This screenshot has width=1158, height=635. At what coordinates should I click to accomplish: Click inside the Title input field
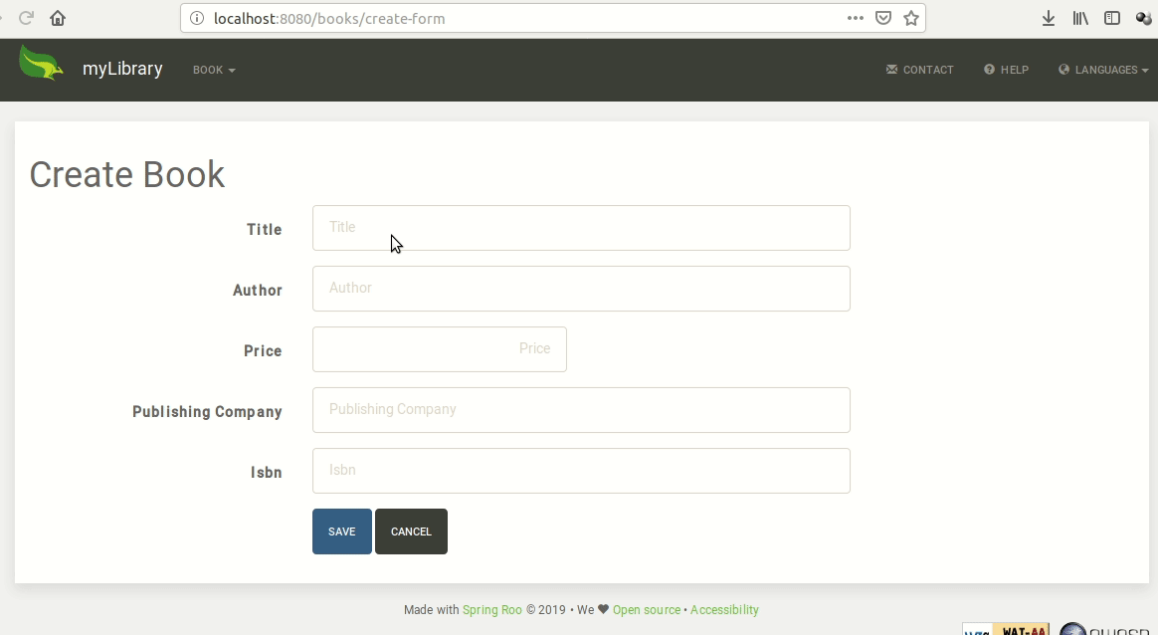click(x=581, y=228)
